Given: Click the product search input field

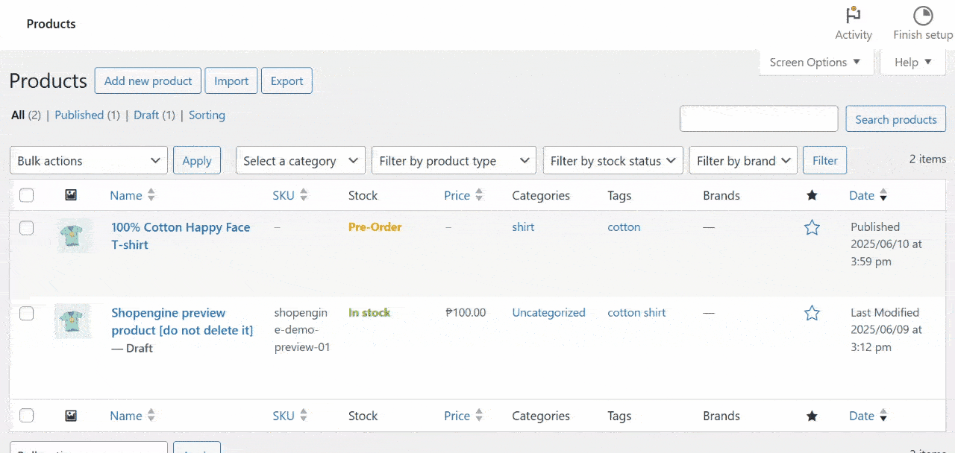Looking at the screenshot, I should [x=759, y=119].
